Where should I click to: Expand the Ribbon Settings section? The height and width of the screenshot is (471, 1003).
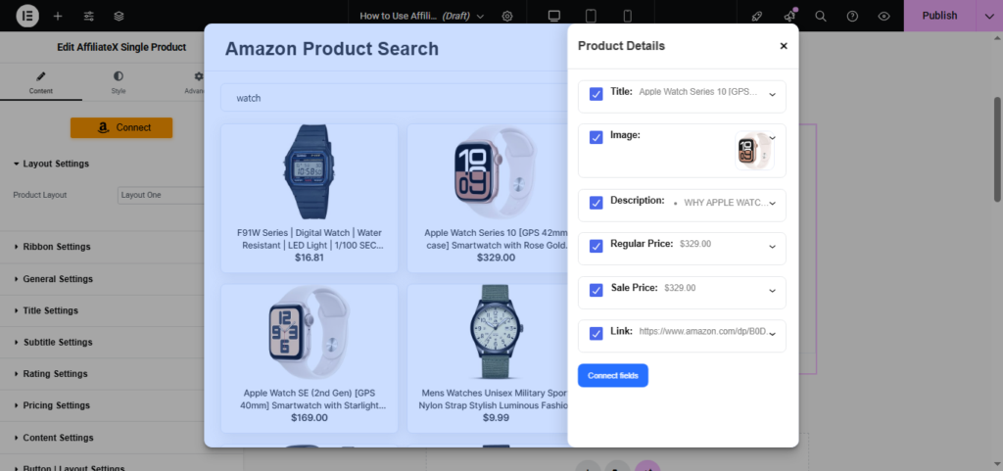(56, 247)
